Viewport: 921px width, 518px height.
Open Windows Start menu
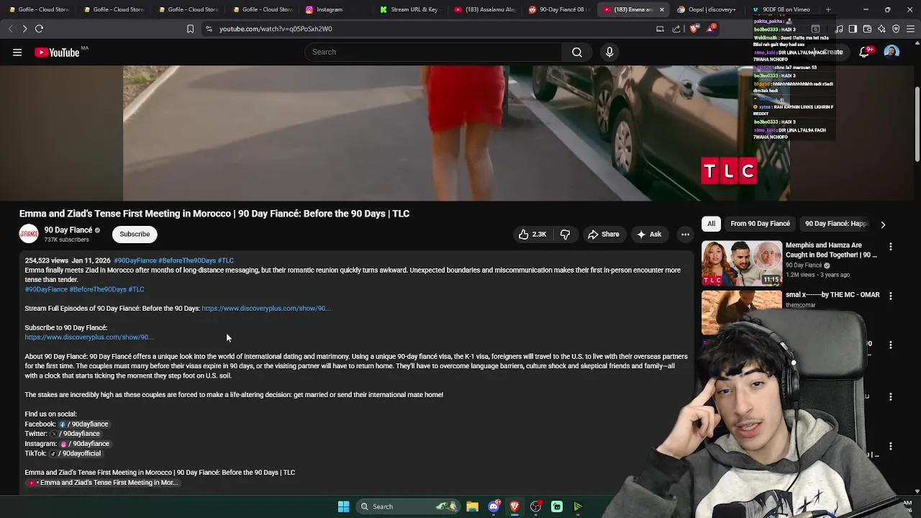point(343,506)
